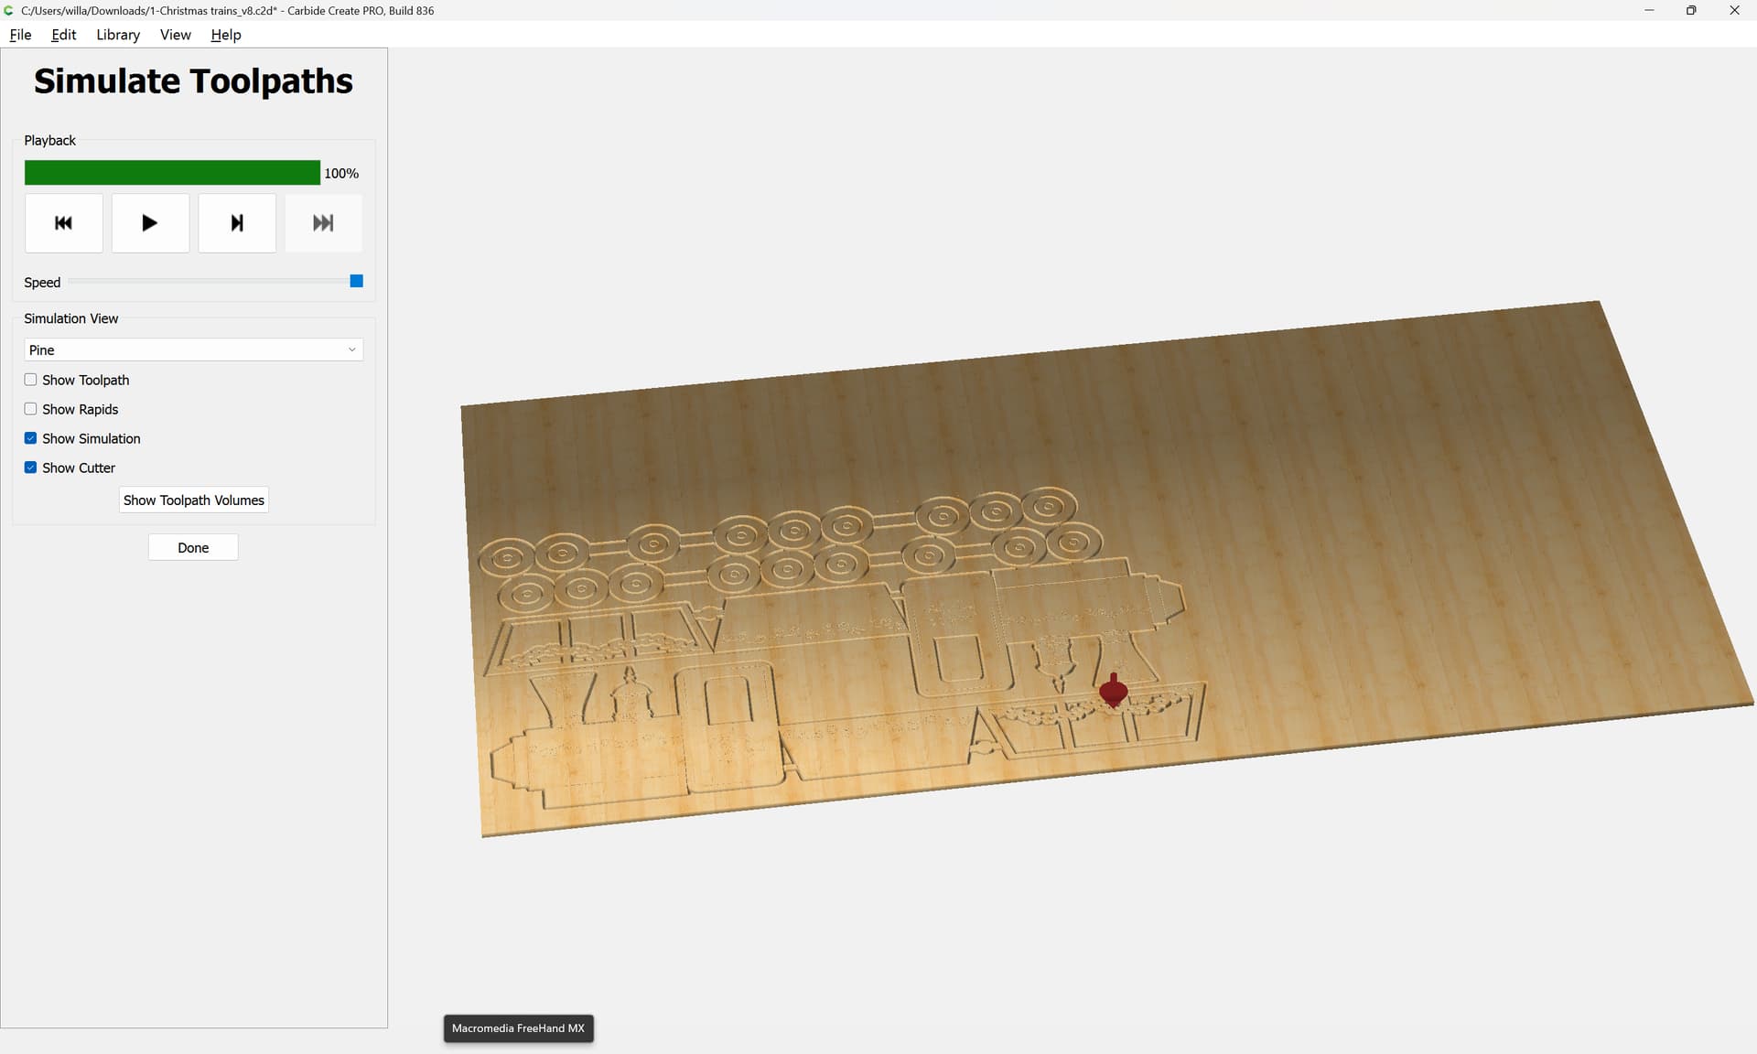Enable Show Toolpath checkbox

pos(31,380)
